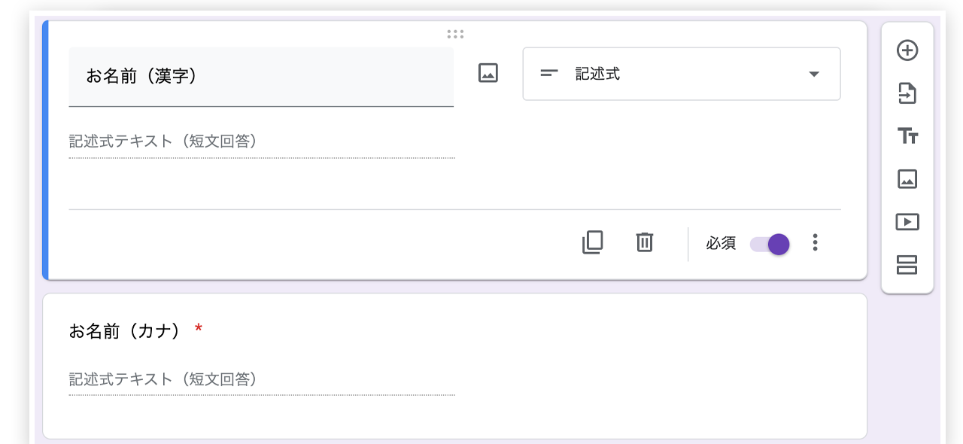Click the Add section icon
Viewport: 963px width, 444px height.
[x=907, y=265]
